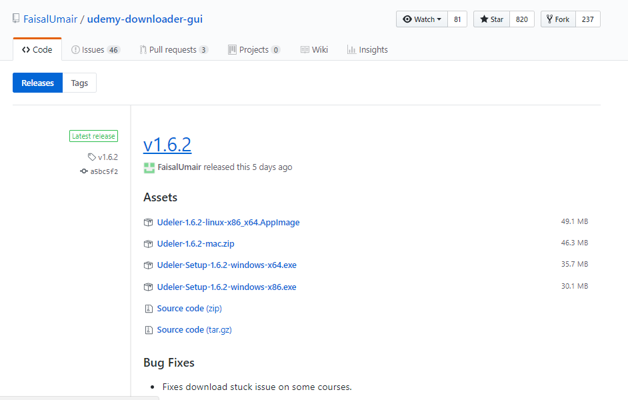The height and width of the screenshot is (400, 628).
Task: Click the Insights graph icon
Action: click(351, 49)
